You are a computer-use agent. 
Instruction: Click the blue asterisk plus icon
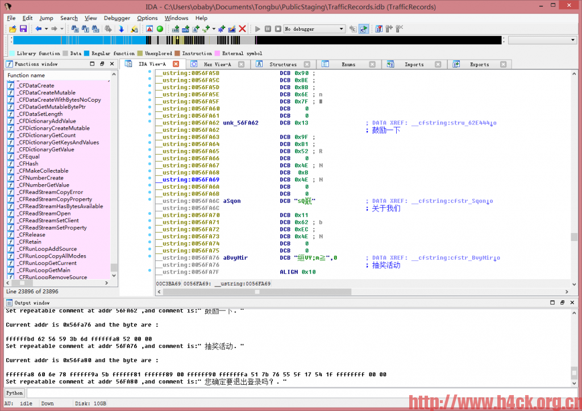(222, 29)
